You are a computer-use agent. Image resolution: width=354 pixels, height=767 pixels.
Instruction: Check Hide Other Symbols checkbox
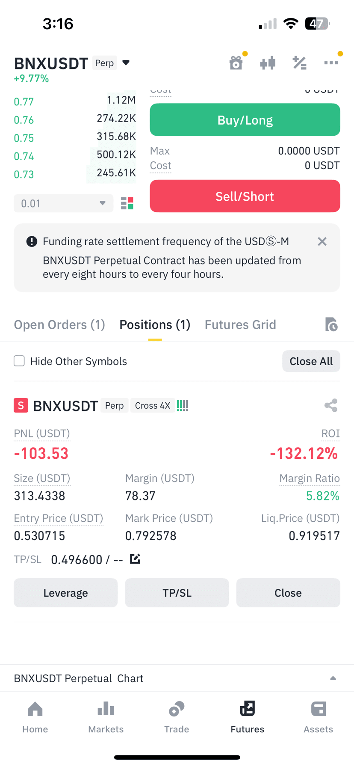tap(19, 361)
